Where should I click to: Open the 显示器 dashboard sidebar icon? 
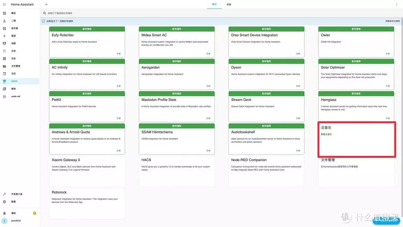[4, 28]
